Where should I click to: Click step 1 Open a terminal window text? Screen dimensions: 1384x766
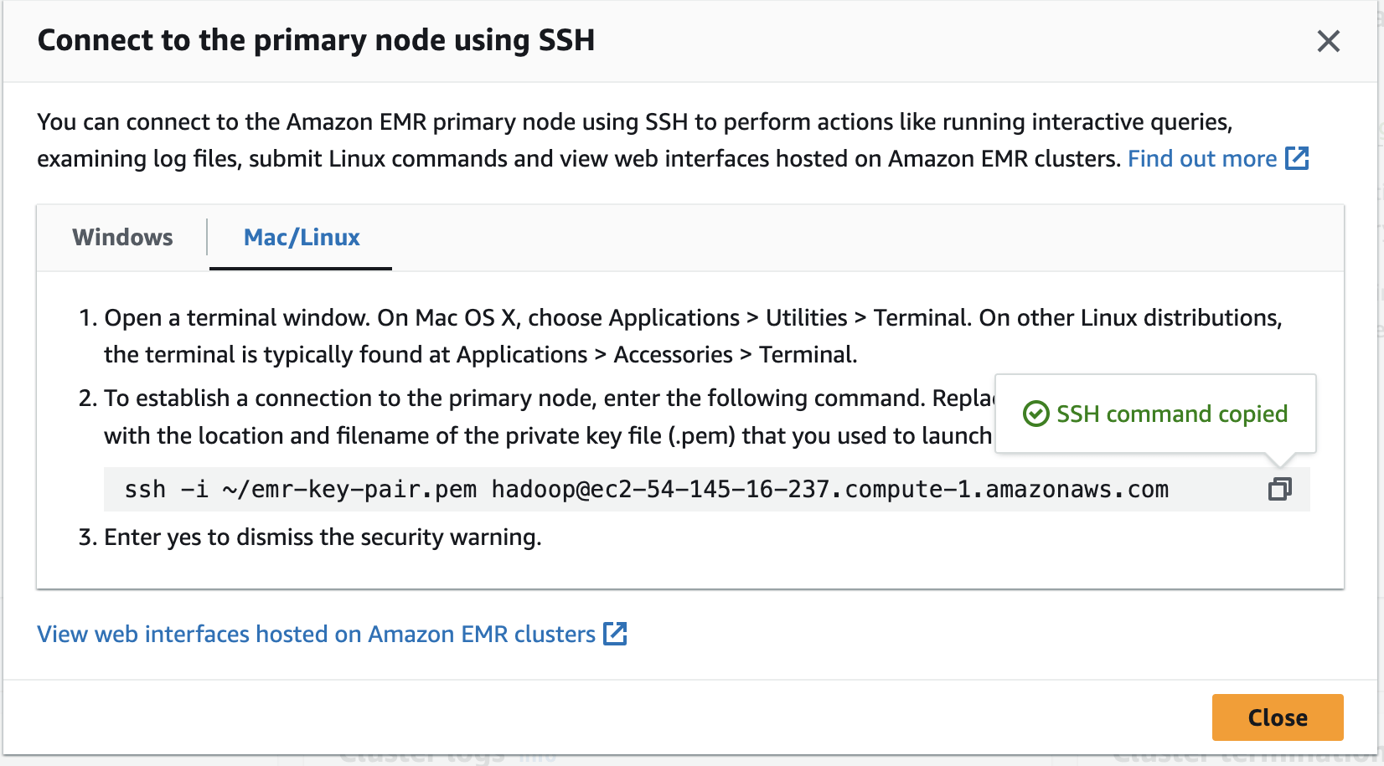(693, 336)
